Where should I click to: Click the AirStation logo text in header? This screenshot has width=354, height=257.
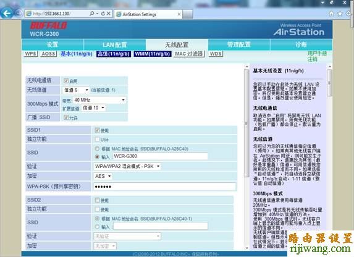(299, 32)
